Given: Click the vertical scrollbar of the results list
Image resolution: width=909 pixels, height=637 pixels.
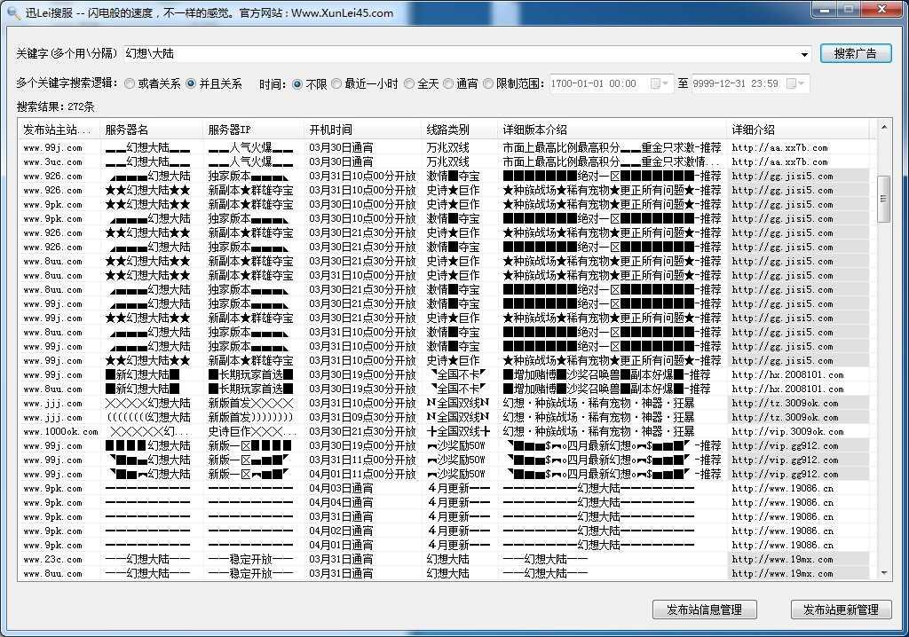Looking at the screenshot, I should [x=884, y=195].
